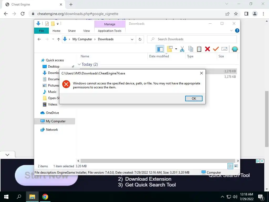Screen dimensions: 269x202
Task: Click Explorer's Back arrow
Action: pyautogui.click(x=39, y=39)
